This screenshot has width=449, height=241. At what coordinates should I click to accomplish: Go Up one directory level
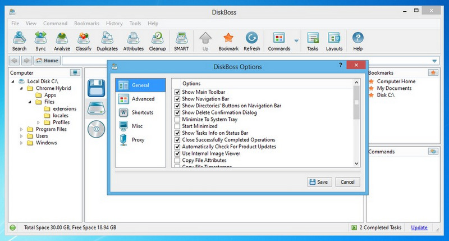(205, 41)
